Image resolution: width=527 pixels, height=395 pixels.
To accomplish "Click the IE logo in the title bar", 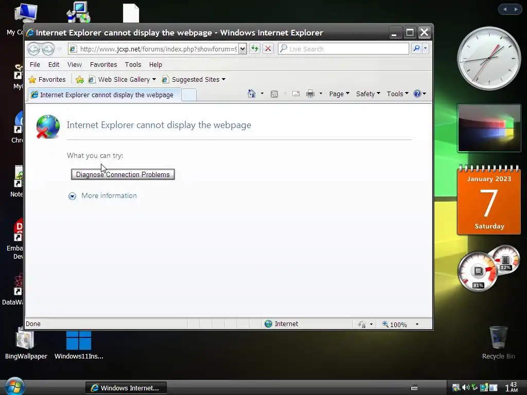I will point(30,32).
